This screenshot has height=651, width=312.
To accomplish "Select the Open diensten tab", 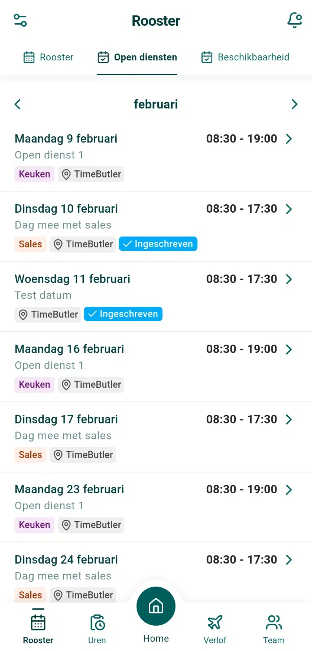I will [137, 57].
